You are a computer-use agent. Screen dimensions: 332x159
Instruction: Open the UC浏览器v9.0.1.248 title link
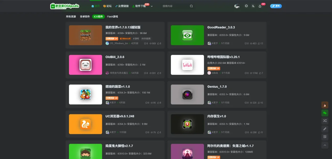click(120, 116)
